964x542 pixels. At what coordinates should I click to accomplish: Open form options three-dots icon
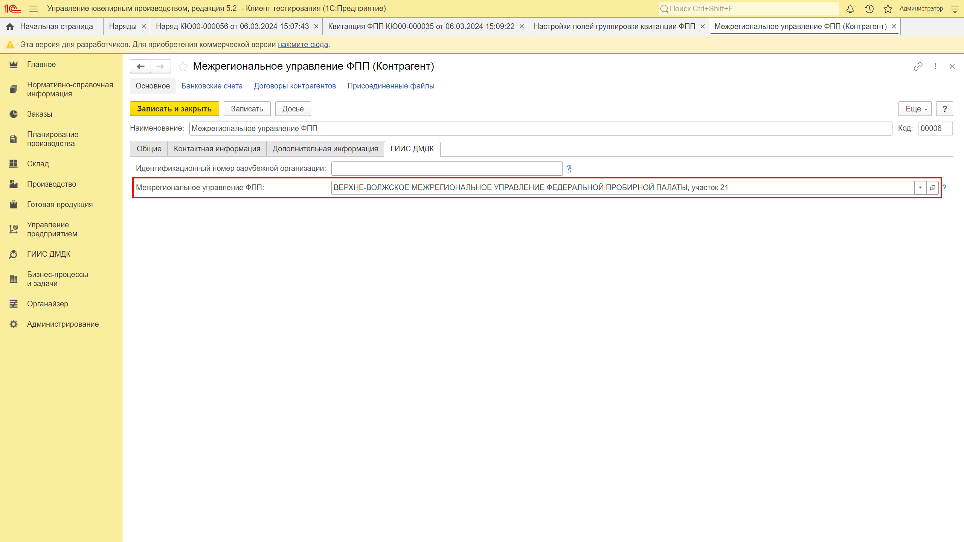coord(935,67)
